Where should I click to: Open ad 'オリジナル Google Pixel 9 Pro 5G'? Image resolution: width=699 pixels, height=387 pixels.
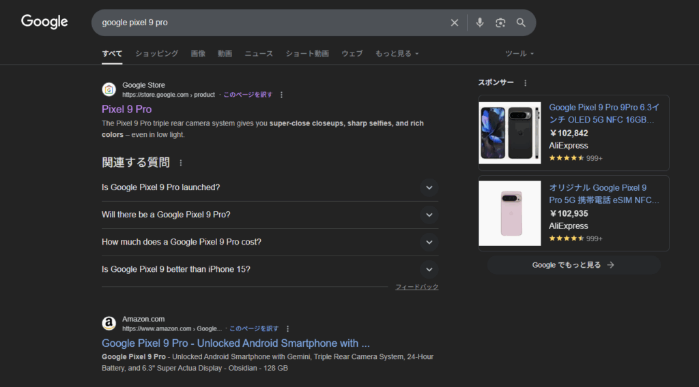(x=604, y=194)
